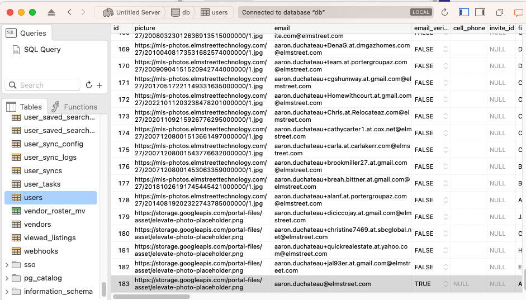Expand the sso schema folder
This screenshot has height=300, width=526.
[x=7, y=265]
